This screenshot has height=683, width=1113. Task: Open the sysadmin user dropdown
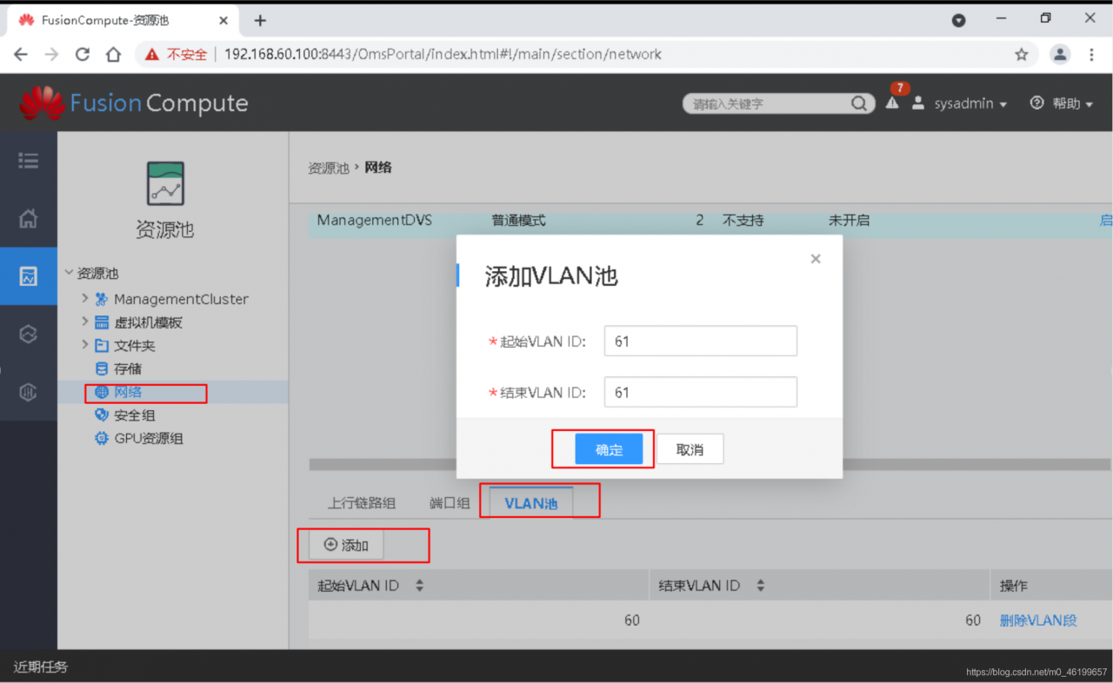(970, 103)
